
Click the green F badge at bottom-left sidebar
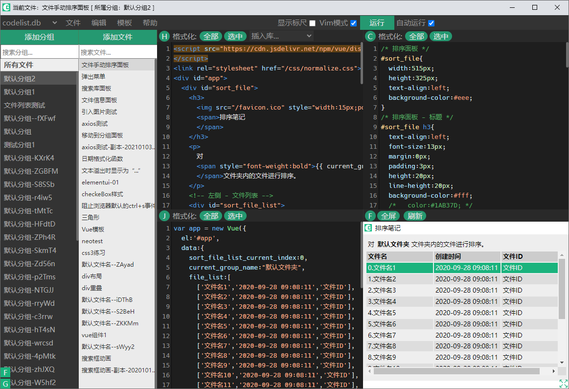5,372
